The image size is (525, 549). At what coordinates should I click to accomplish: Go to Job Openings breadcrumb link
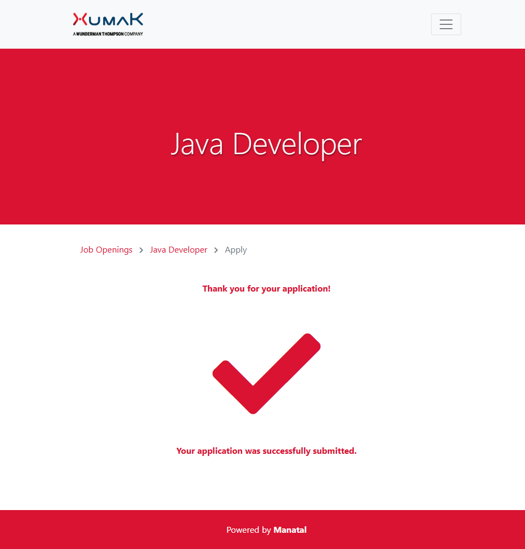(x=106, y=250)
